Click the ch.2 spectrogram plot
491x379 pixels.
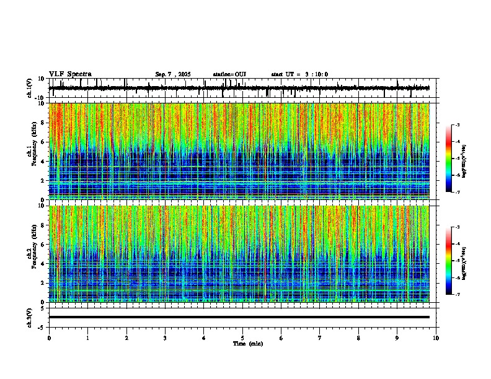point(239,254)
